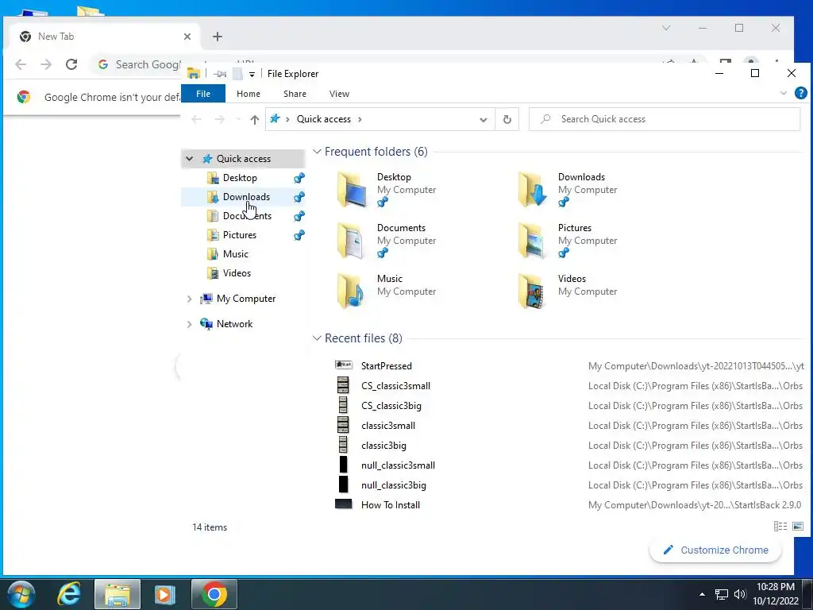
Task: Select Downloads in the navigation pane
Action: click(246, 197)
